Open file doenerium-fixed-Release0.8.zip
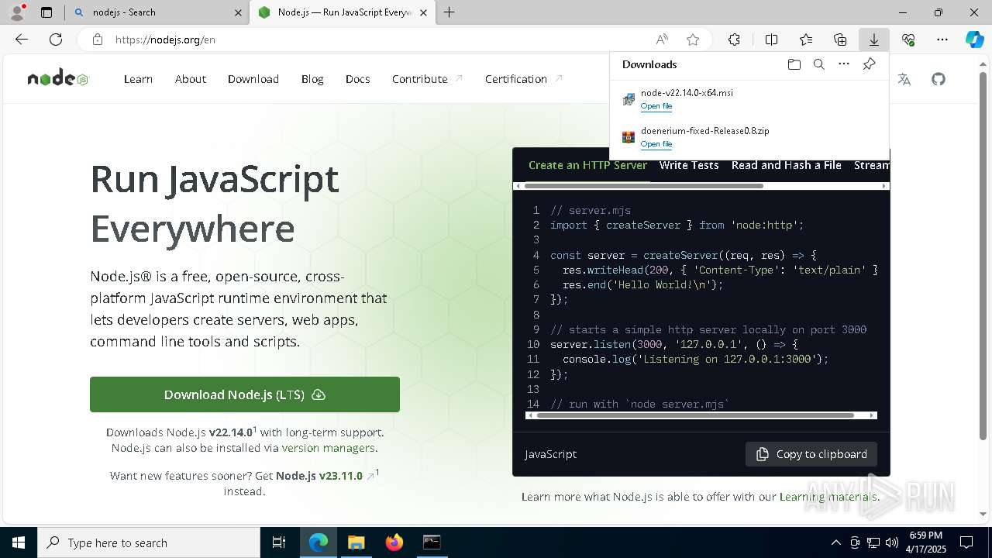 (x=656, y=144)
